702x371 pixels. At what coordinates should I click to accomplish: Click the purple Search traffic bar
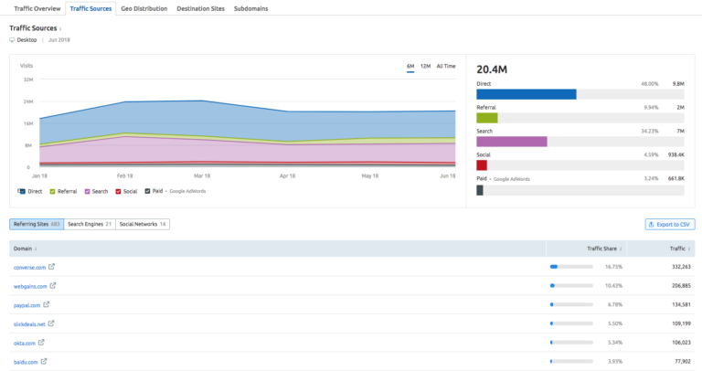pos(512,142)
